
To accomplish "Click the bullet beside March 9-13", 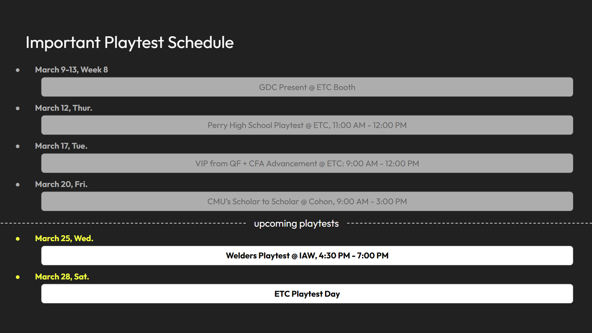I will [x=18, y=70].
